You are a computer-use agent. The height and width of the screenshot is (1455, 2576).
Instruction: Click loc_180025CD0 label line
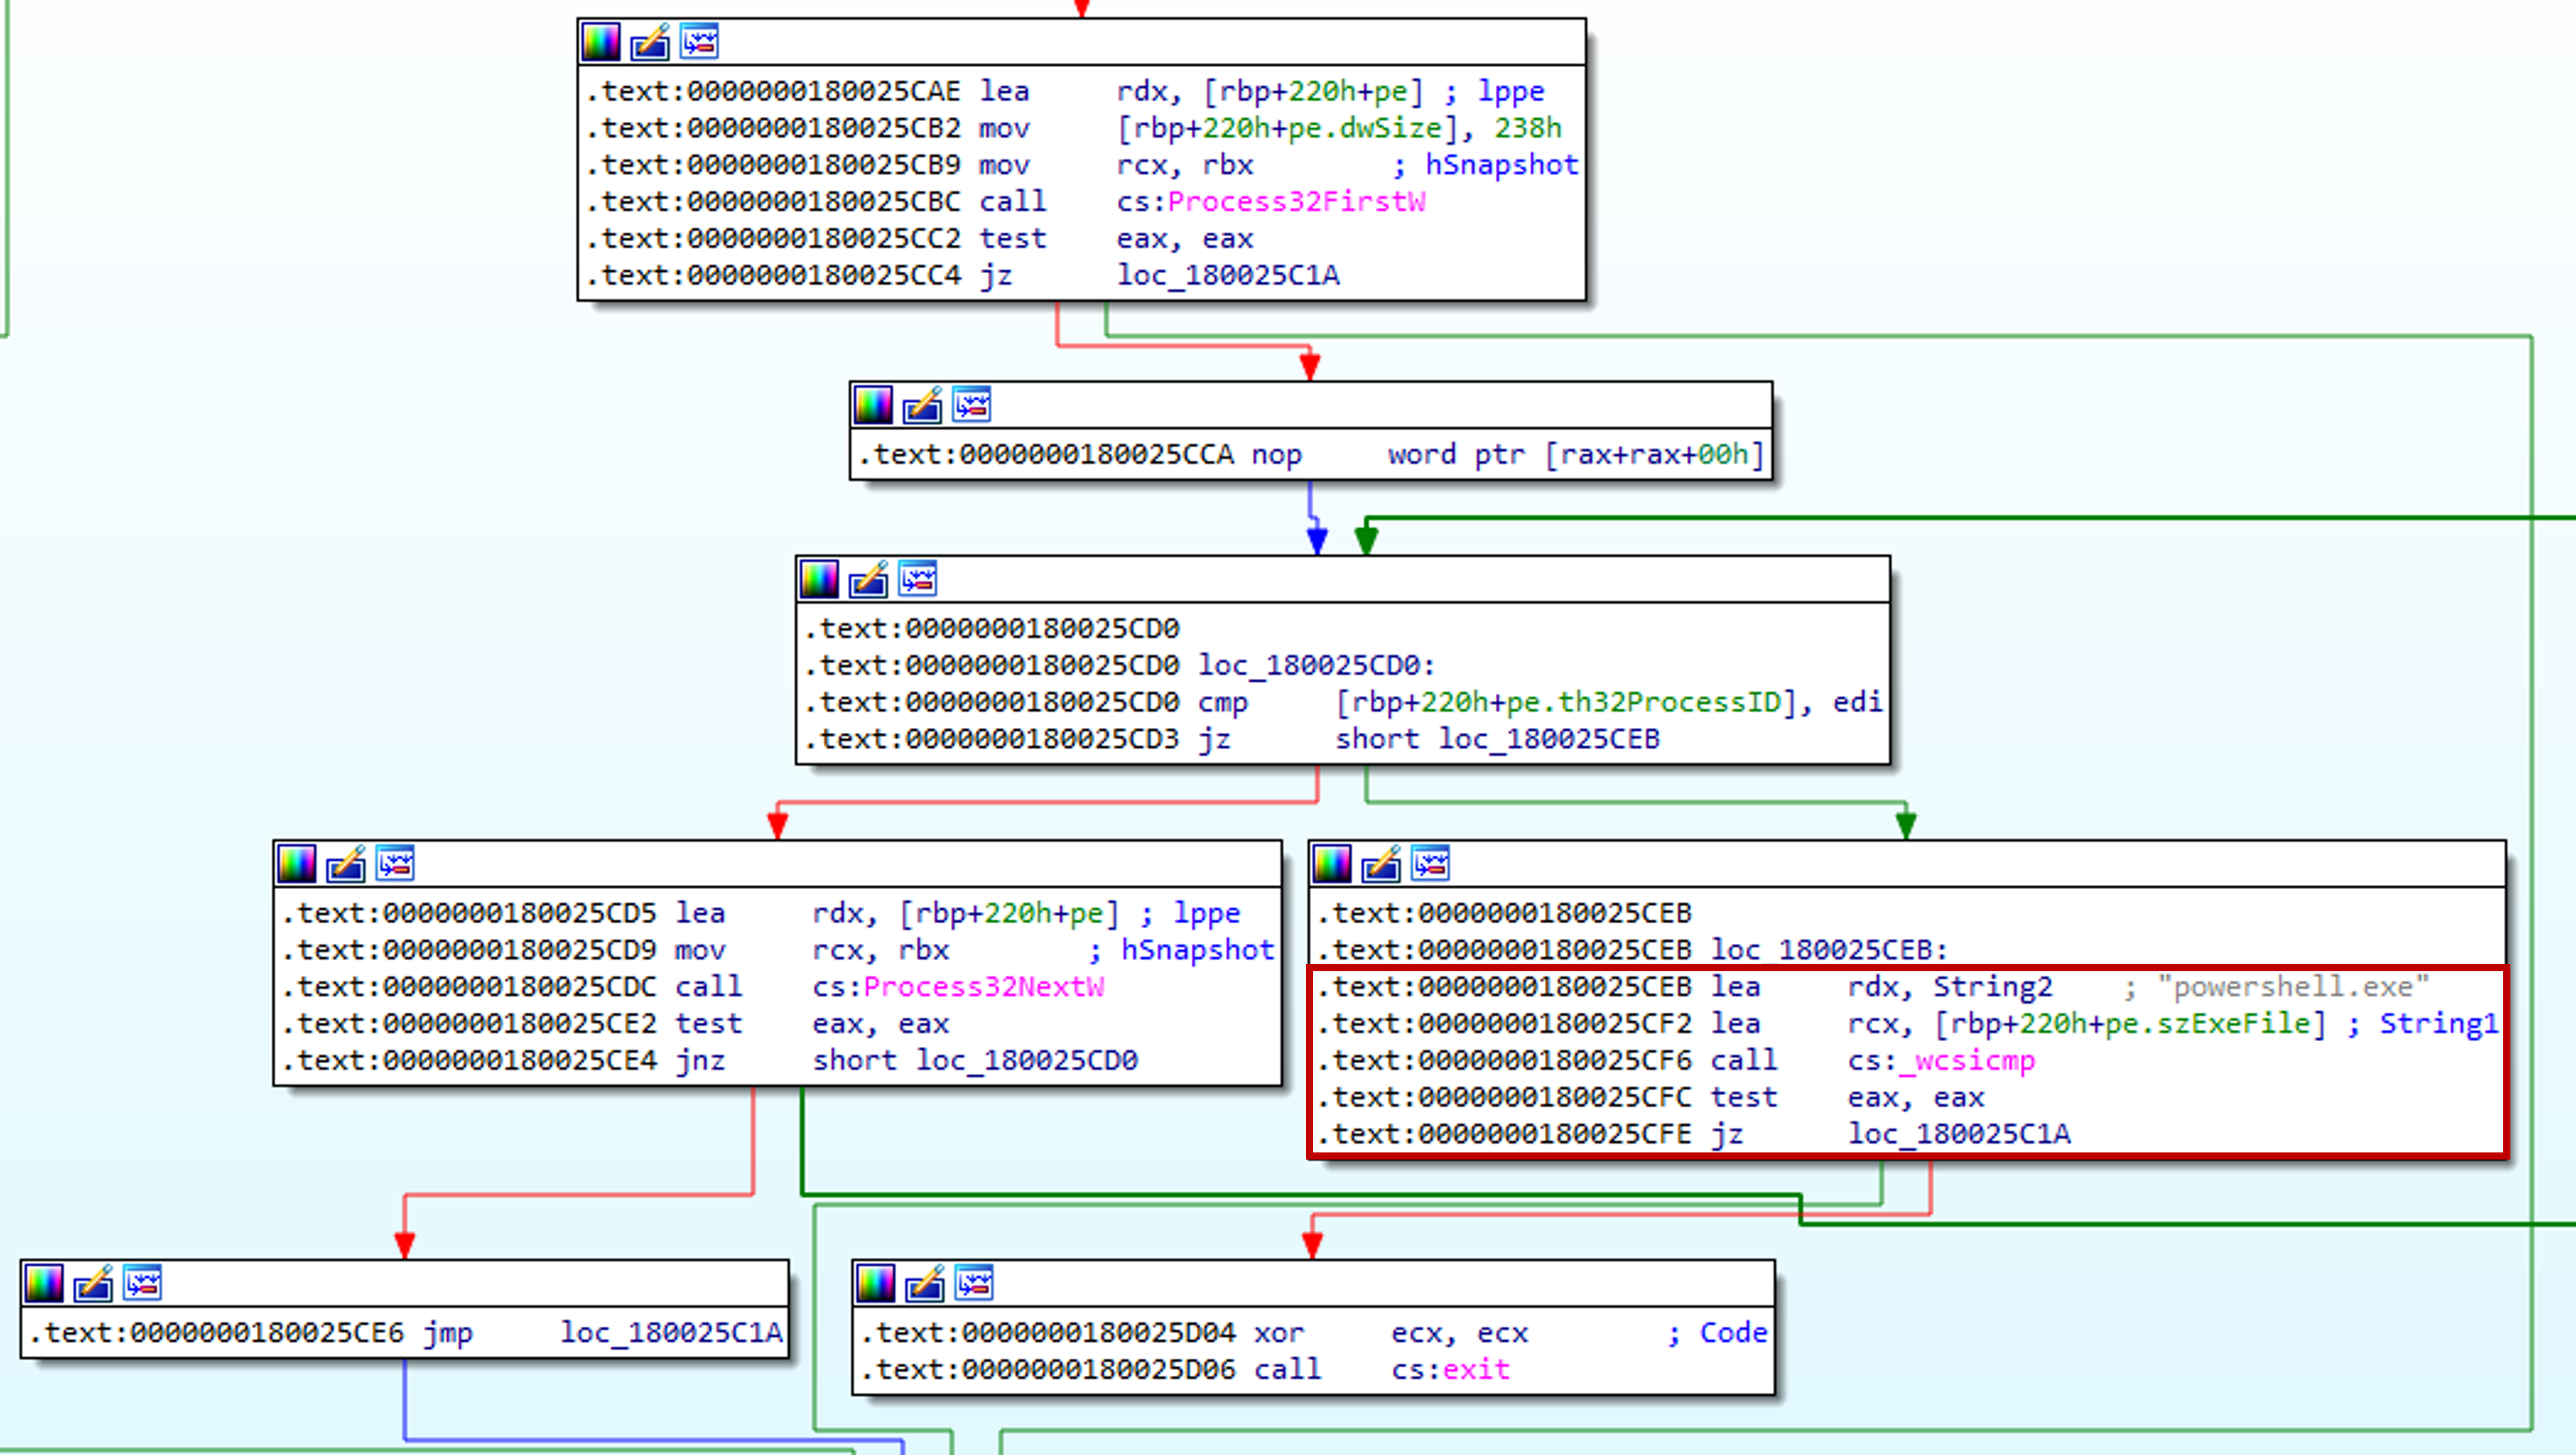click(1316, 665)
